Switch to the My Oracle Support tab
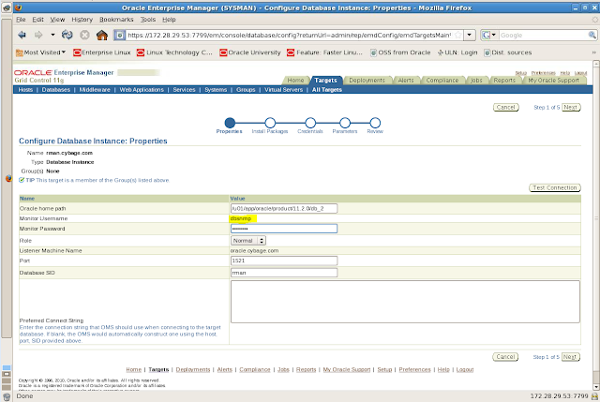This screenshot has height=402, width=600. [x=554, y=81]
